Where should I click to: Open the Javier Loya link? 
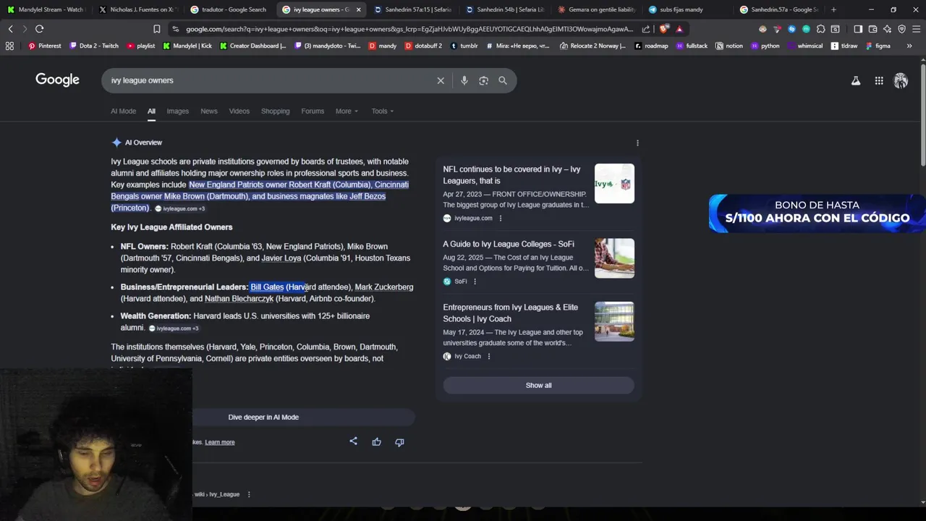[281, 258]
